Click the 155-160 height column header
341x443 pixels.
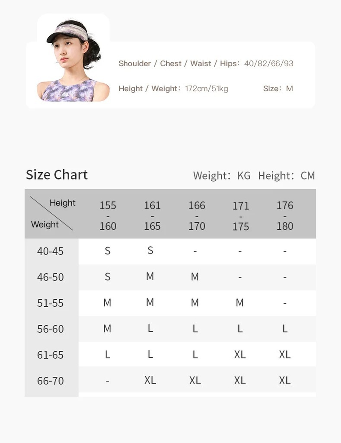pyautogui.click(x=108, y=215)
